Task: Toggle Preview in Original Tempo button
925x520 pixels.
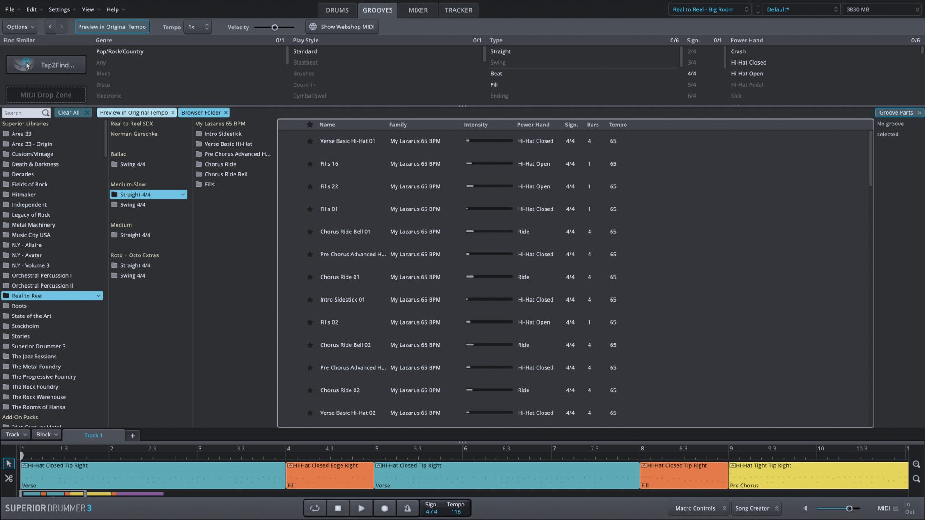Action: 112,27
